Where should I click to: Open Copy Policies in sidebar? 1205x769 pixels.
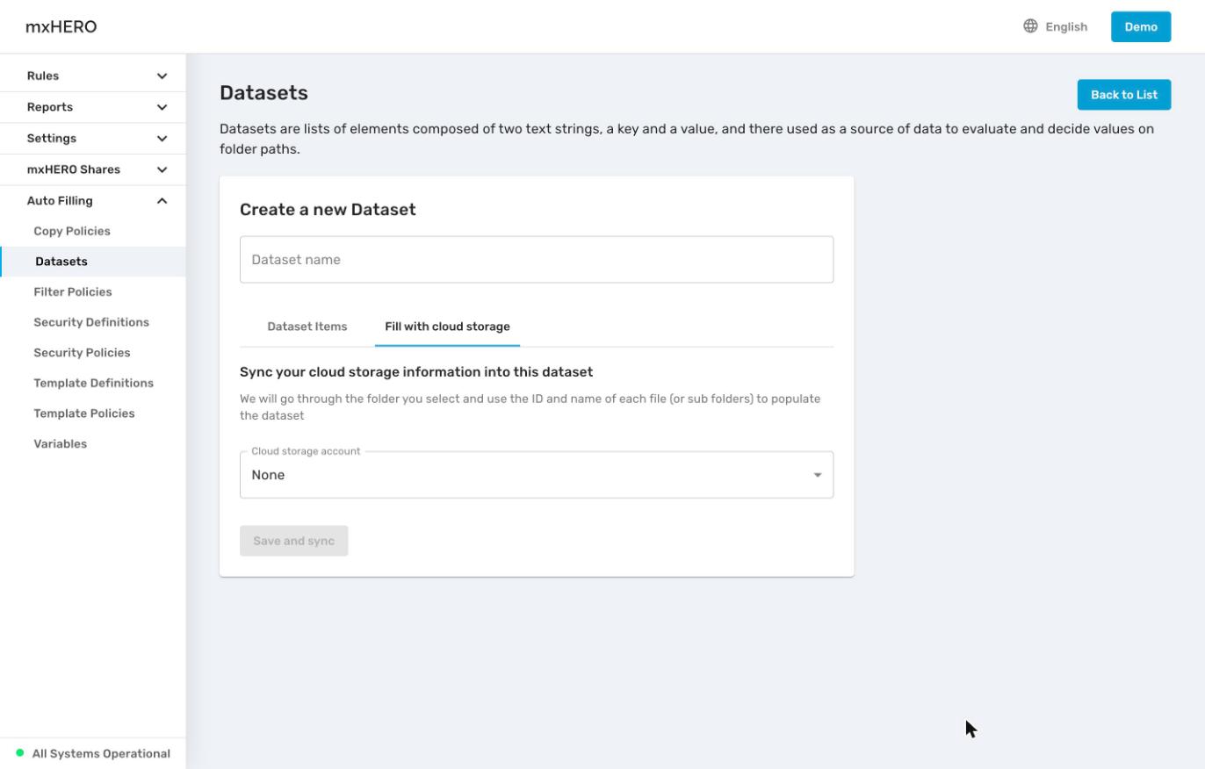click(72, 231)
